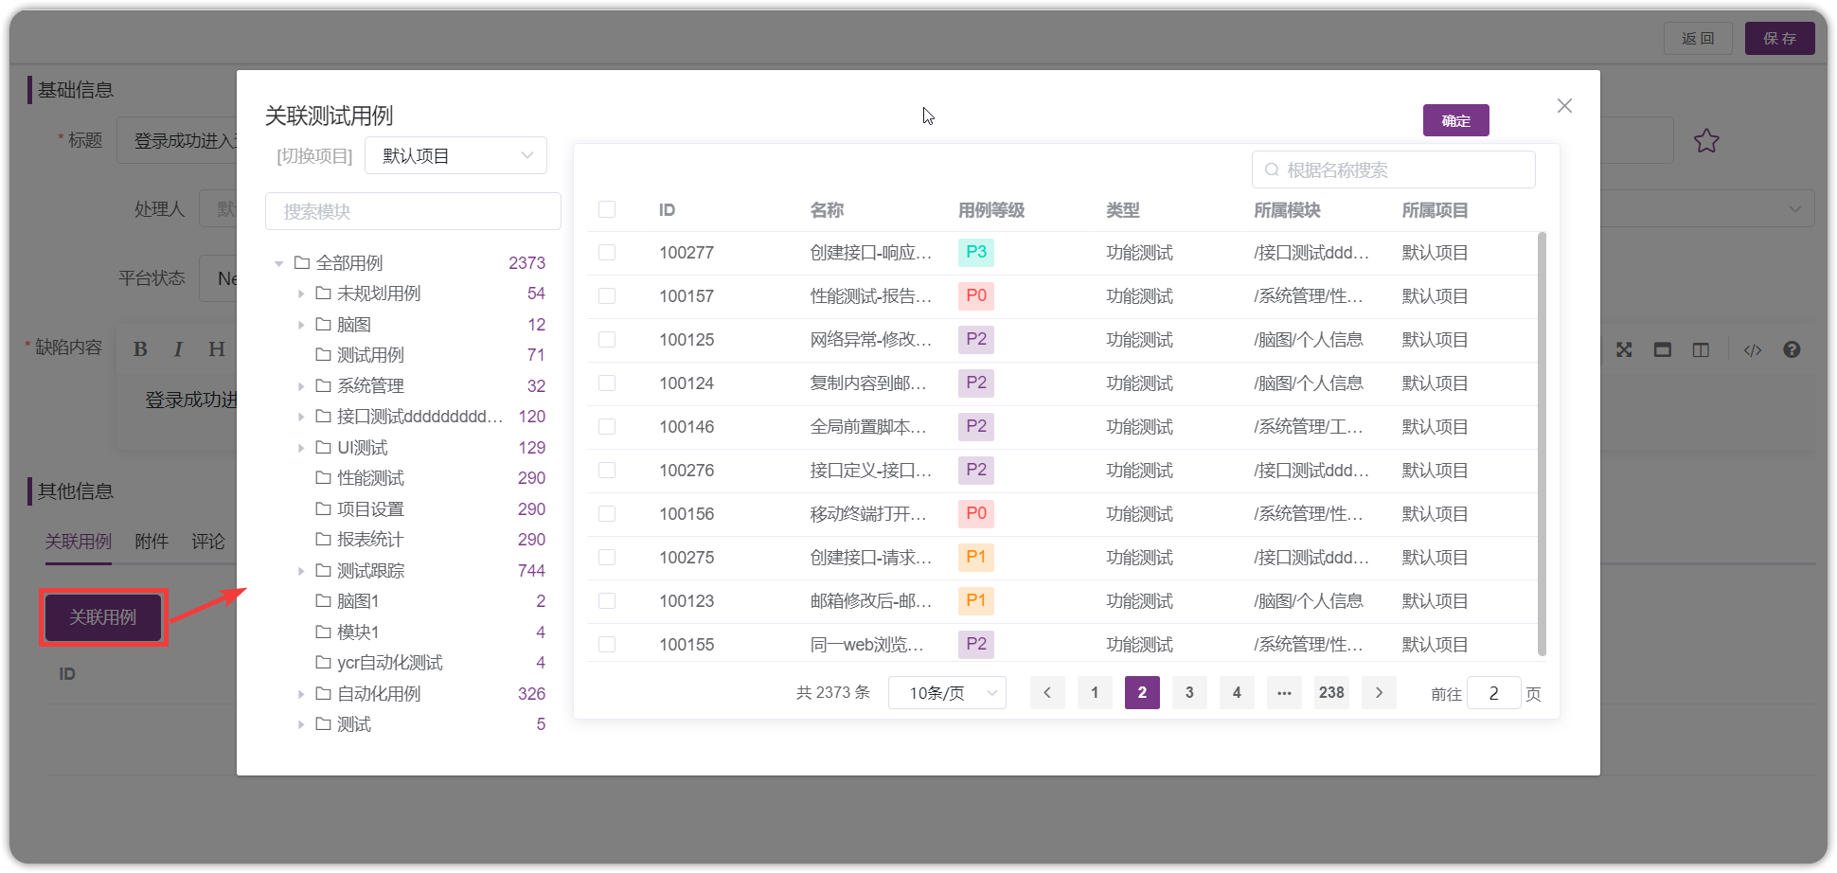Expand the 自动化用例 tree node
The image size is (1837, 873).
click(x=301, y=694)
